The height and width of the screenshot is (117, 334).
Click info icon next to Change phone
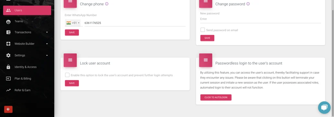point(107,4)
